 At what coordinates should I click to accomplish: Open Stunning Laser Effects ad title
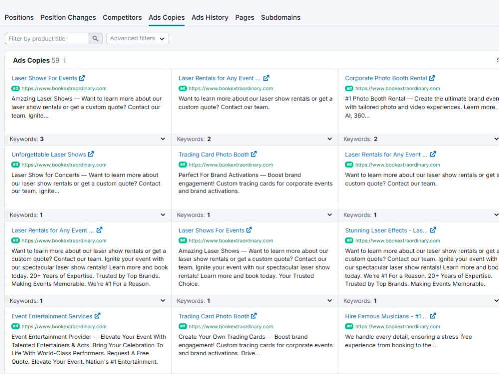coord(386,230)
